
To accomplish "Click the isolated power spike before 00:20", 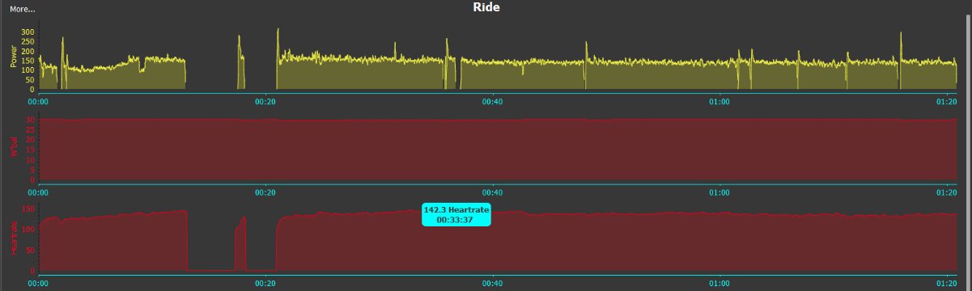I will 240,61.
